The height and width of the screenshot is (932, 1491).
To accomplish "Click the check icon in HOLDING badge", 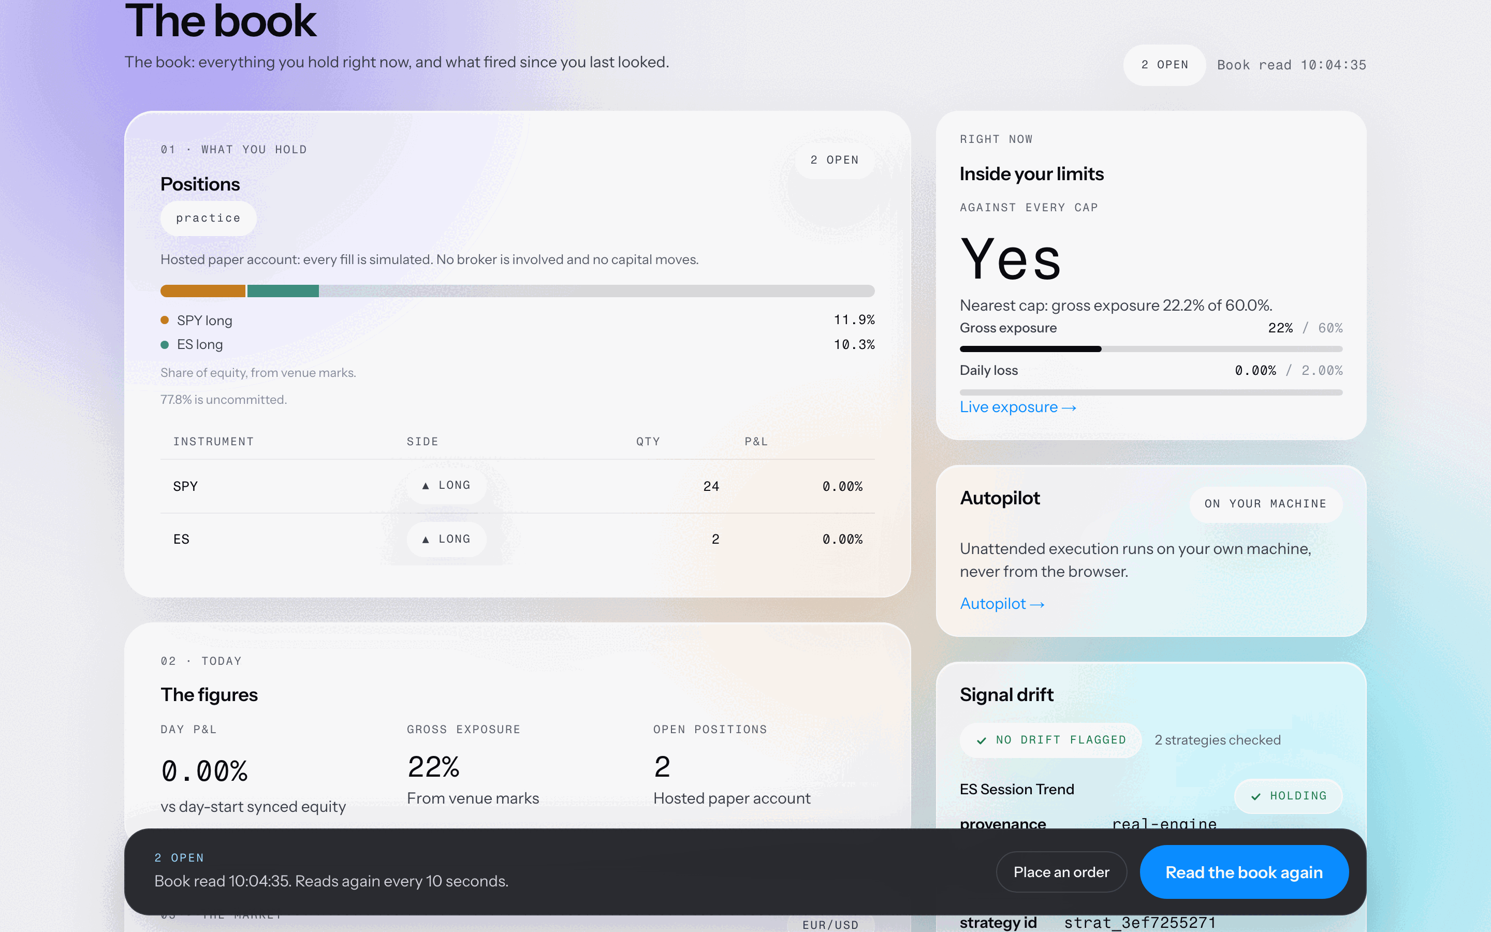I will pyautogui.click(x=1255, y=796).
